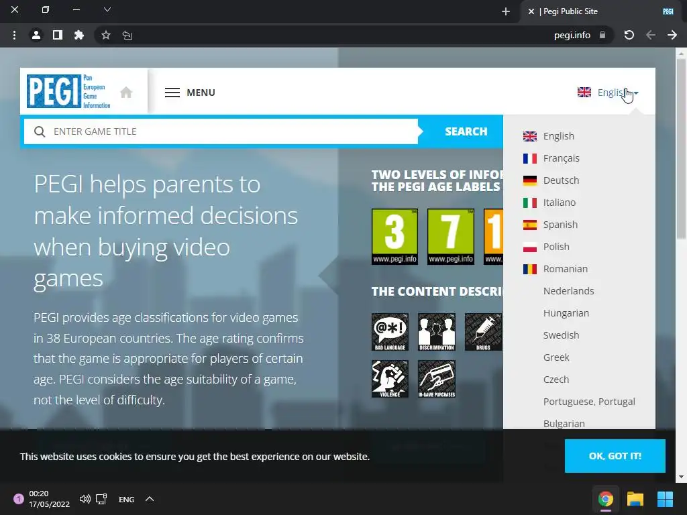Open the Bad Language content descriptor
Image resolution: width=687 pixels, height=515 pixels.
390,332
